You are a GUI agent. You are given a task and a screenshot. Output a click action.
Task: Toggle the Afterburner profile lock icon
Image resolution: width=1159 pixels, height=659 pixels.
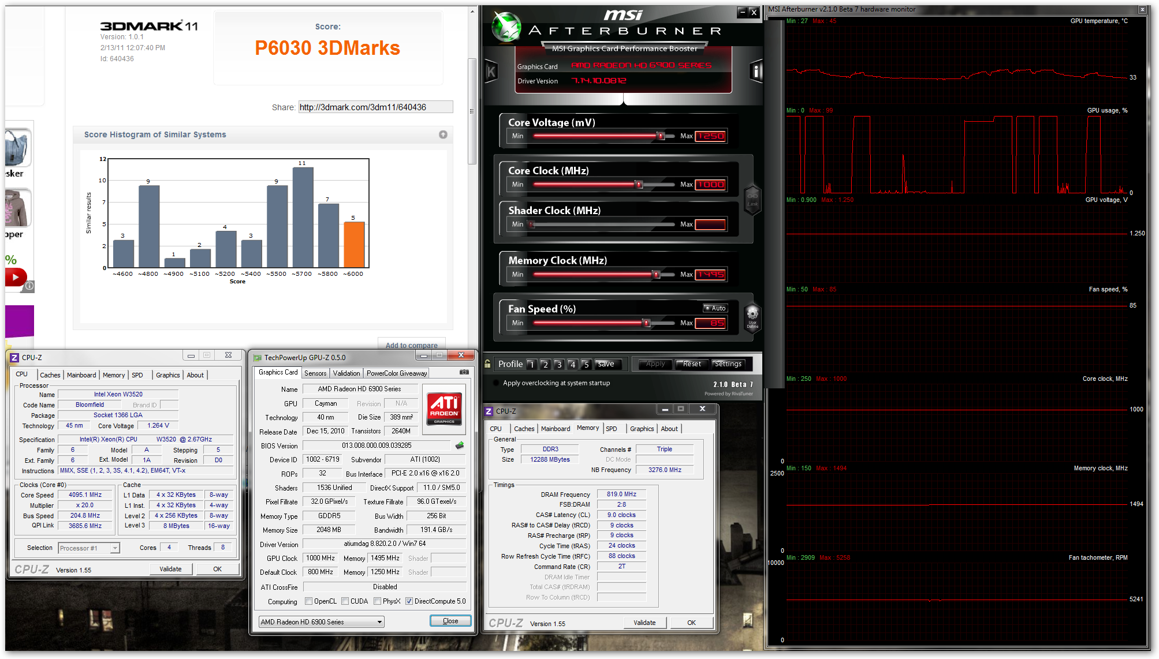coord(488,364)
